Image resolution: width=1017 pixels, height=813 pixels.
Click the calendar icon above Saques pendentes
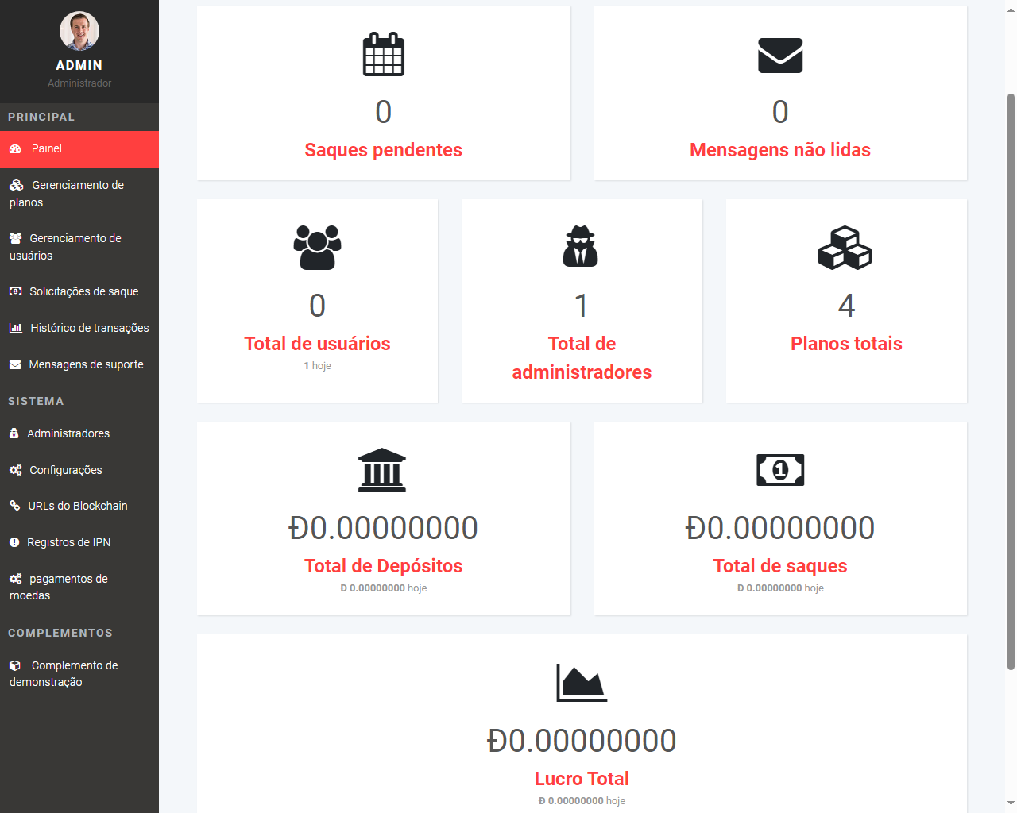pos(383,55)
